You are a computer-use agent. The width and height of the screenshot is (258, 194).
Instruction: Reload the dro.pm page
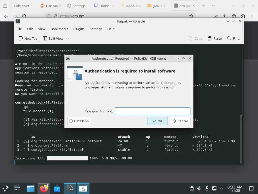click(x=24, y=16)
